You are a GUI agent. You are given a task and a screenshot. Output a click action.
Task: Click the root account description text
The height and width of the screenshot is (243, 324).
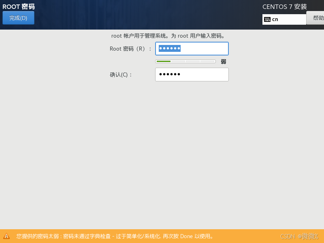[x=168, y=36]
